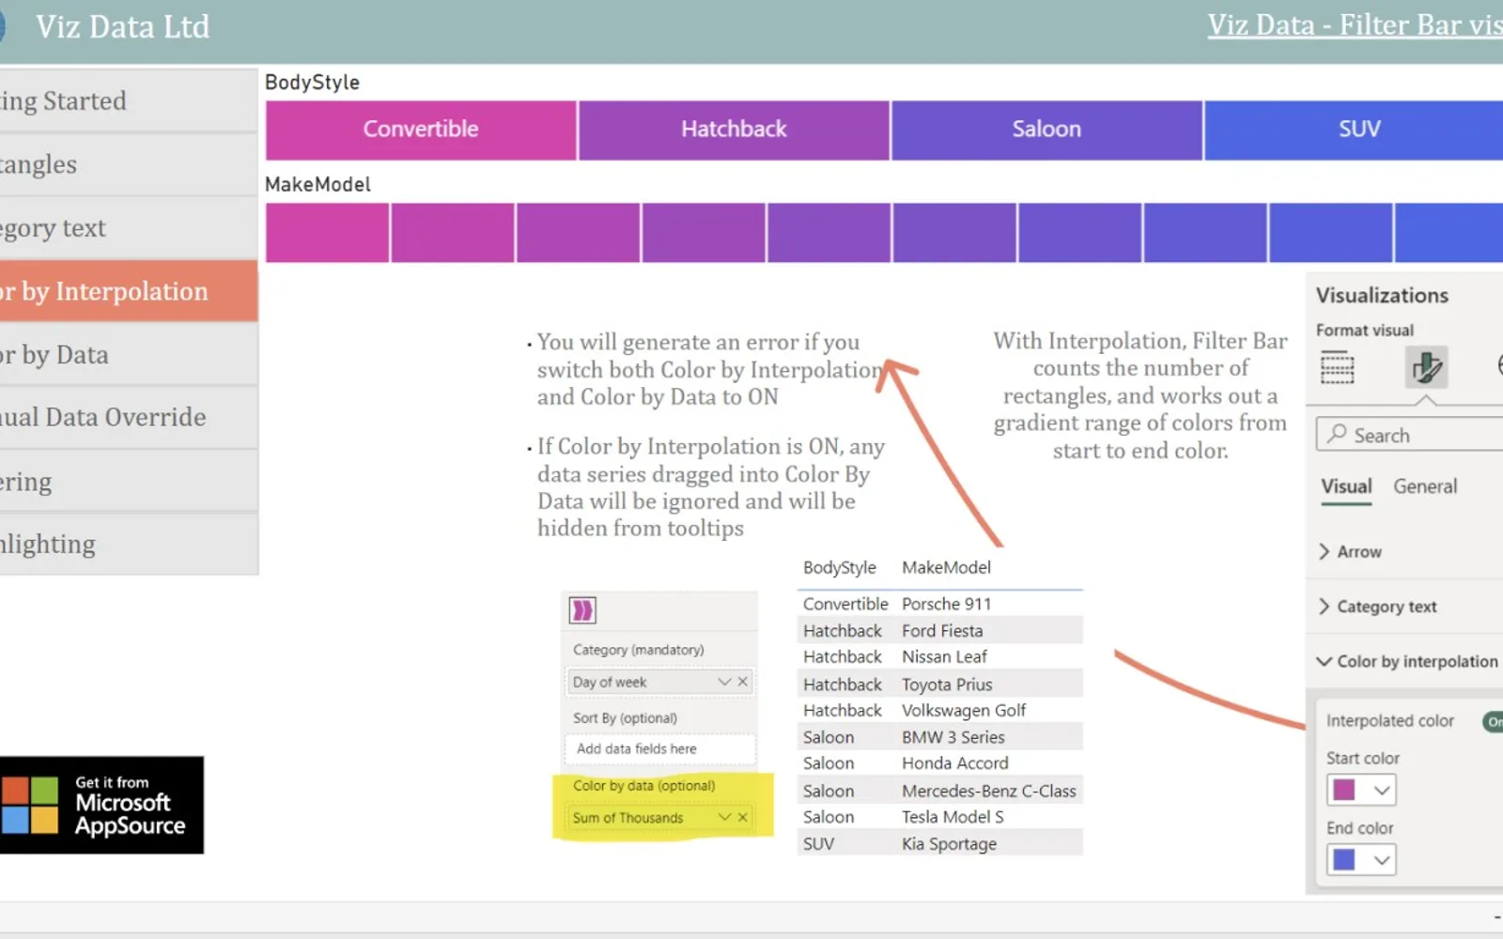Filter by Saloon body style
Screen dimensions: 1503x939
tap(1046, 130)
